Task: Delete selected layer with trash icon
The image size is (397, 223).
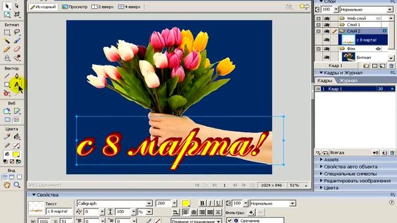Action: [x=391, y=66]
